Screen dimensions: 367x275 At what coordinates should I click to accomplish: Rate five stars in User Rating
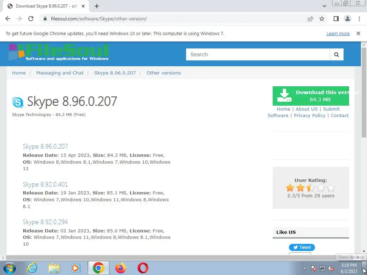(x=331, y=188)
